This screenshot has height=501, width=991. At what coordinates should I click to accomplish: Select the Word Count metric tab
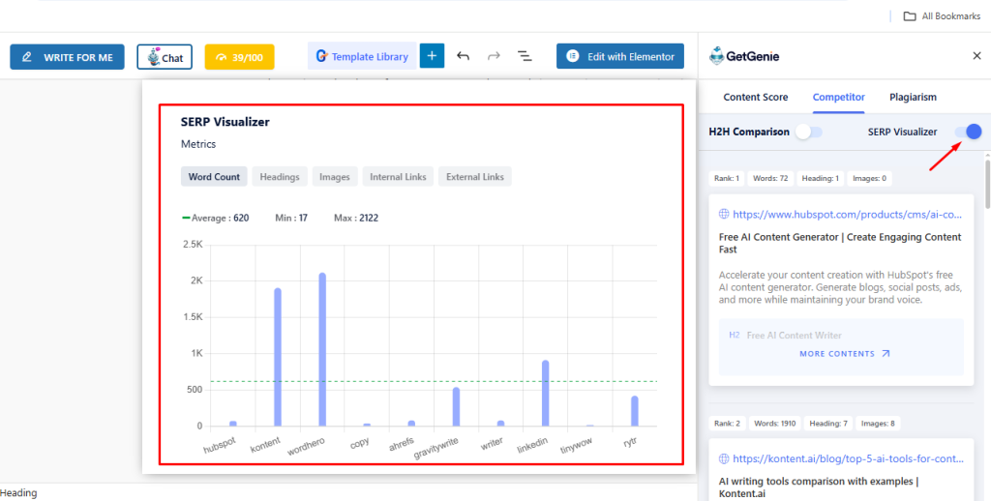[214, 177]
